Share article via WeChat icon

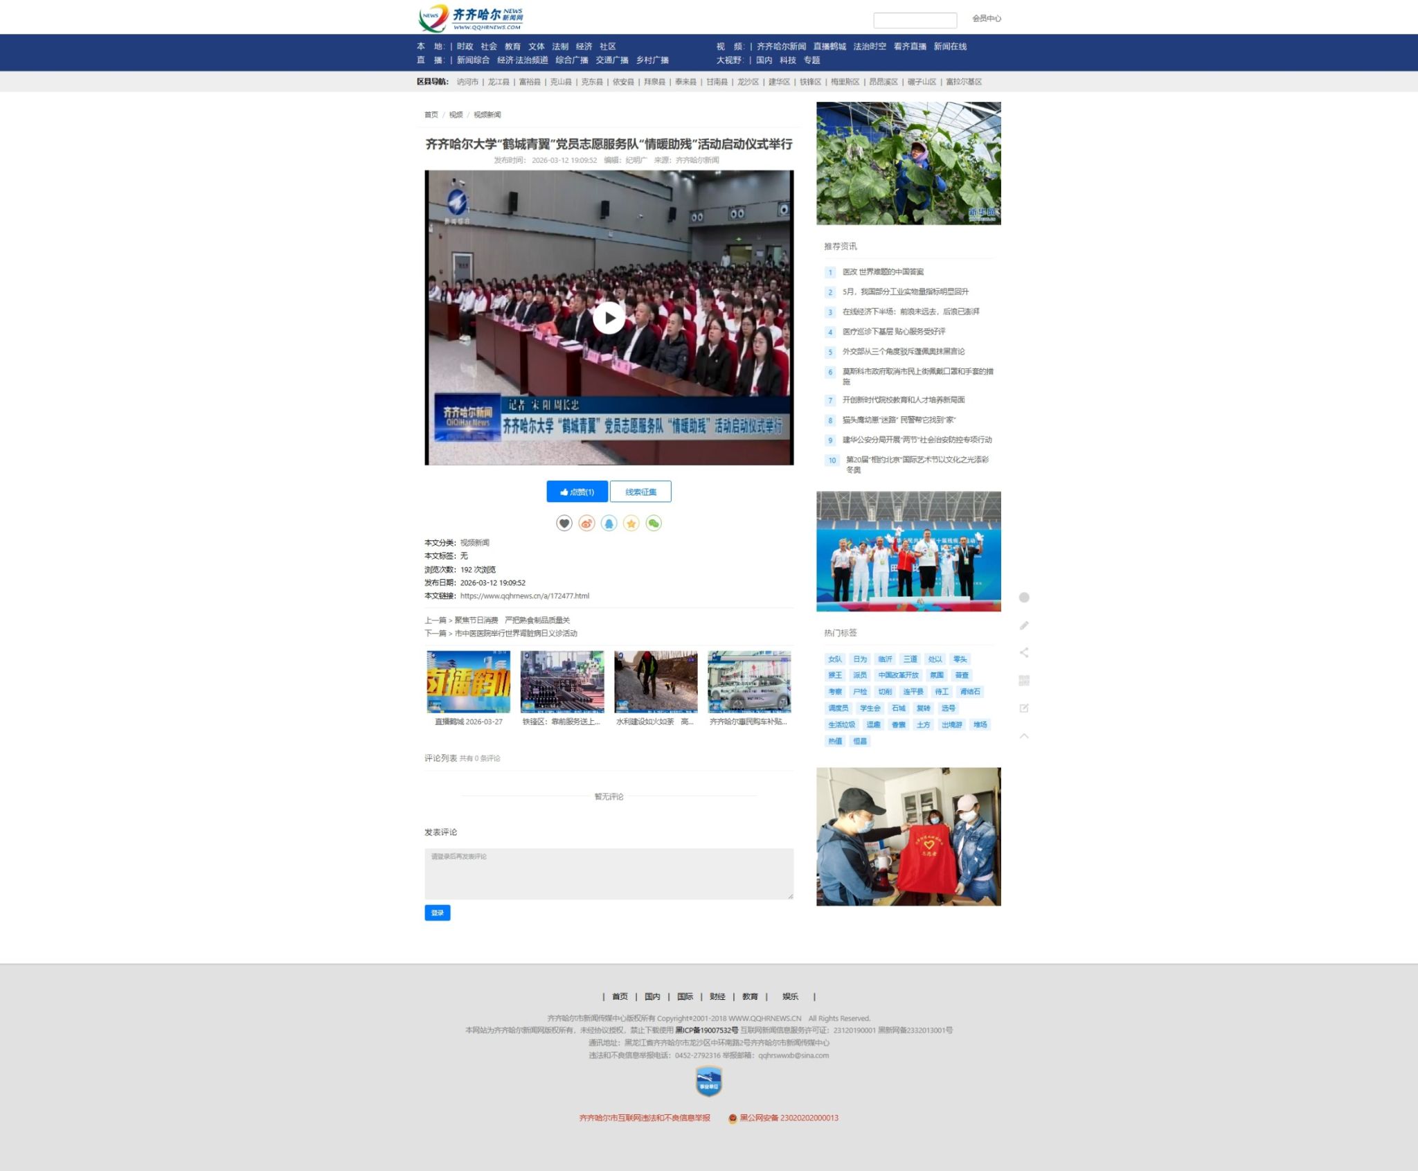point(654,524)
